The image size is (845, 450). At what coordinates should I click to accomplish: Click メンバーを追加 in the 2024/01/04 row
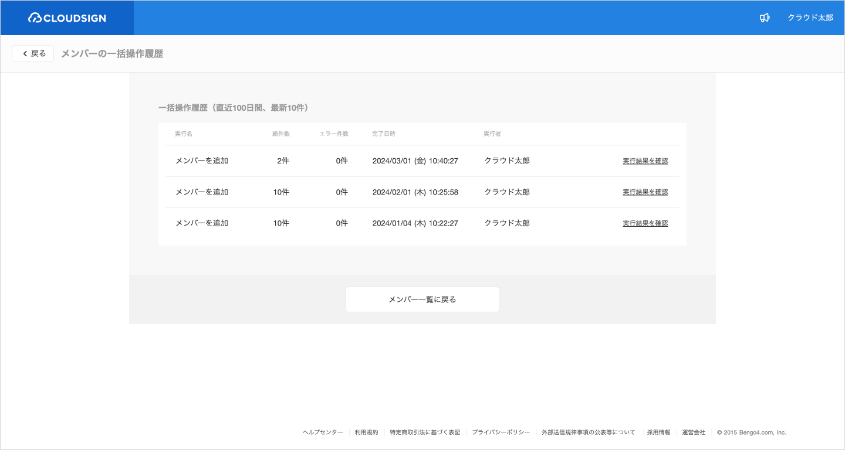[202, 223]
